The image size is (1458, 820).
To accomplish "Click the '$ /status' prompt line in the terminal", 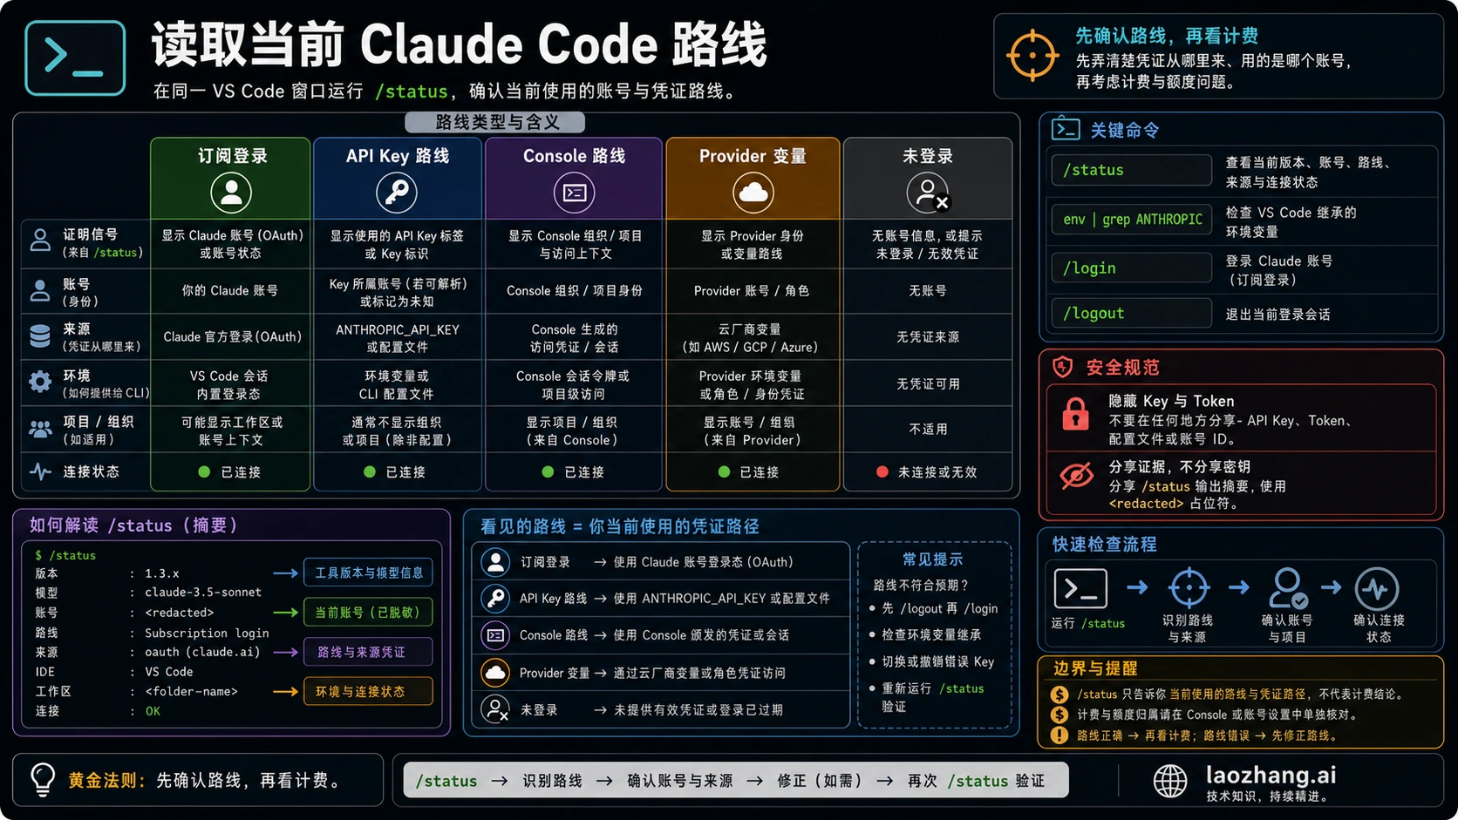I will [x=65, y=555].
